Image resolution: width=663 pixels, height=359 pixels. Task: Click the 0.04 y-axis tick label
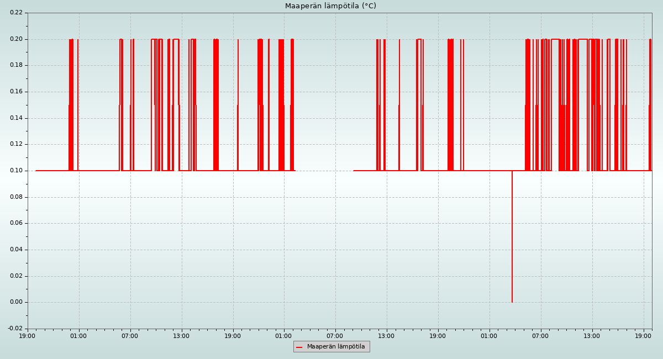pos(16,250)
